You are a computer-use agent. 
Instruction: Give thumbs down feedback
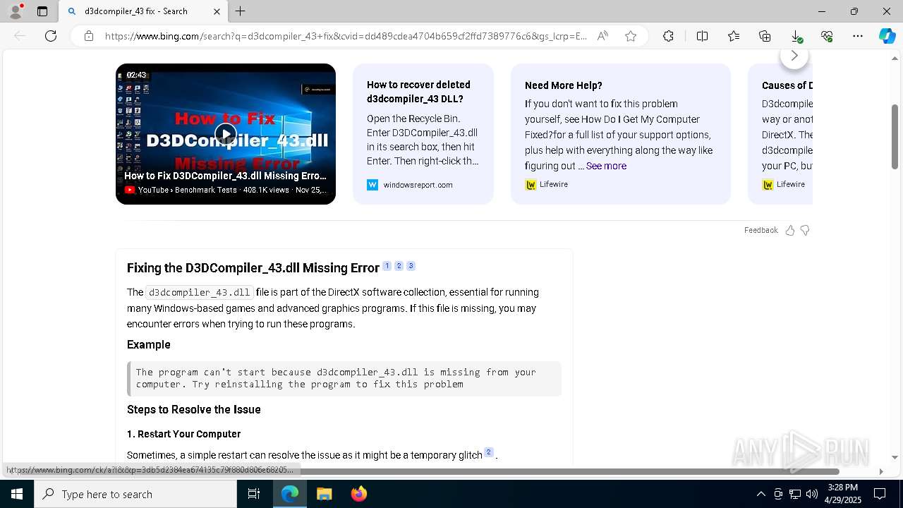point(805,230)
